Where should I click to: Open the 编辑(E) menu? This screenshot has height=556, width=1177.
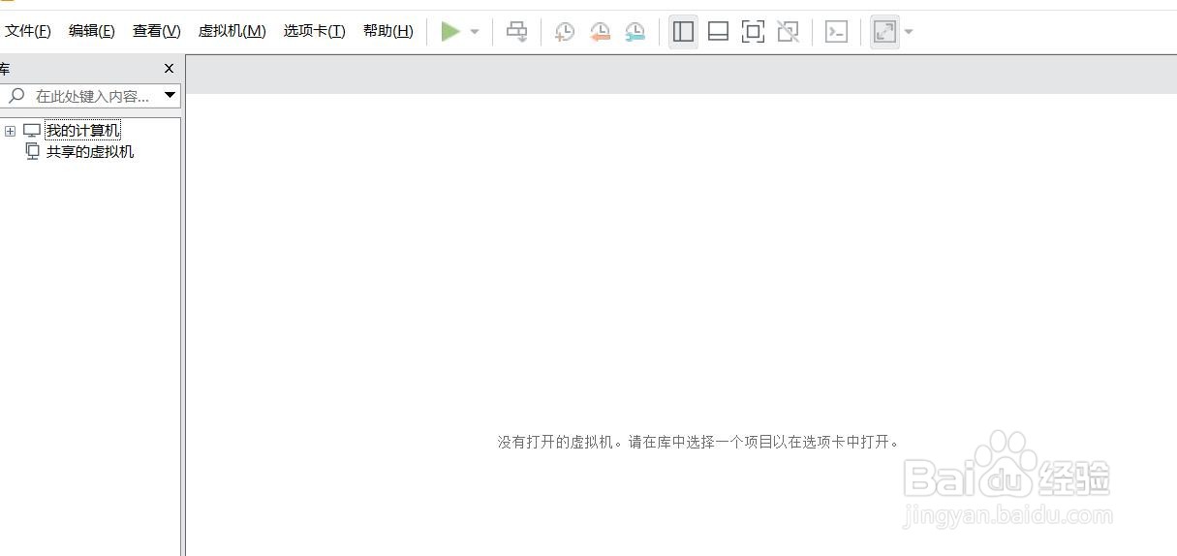pos(92,31)
